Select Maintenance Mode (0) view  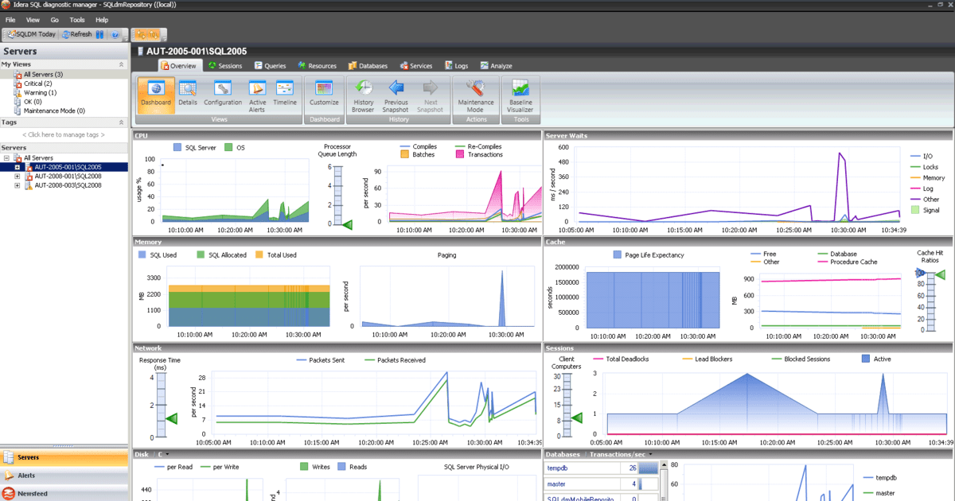pos(49,111)
